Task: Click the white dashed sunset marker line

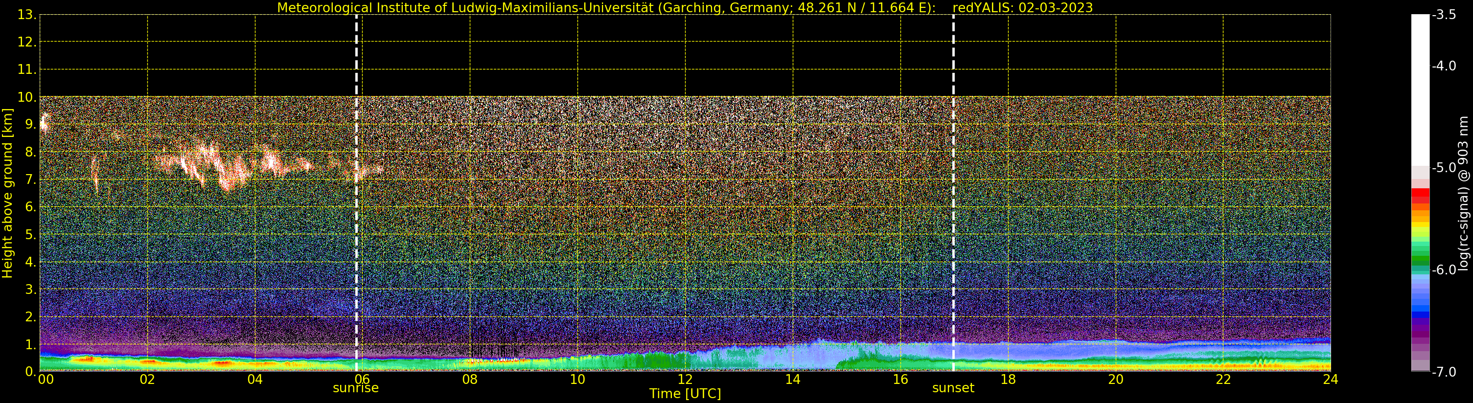Action: 953,193
